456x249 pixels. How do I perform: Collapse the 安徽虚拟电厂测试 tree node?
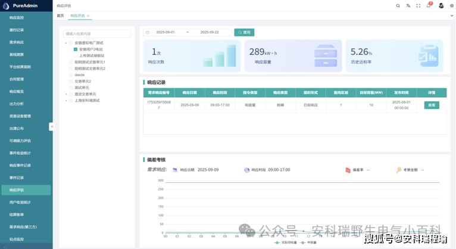(66, 43)
